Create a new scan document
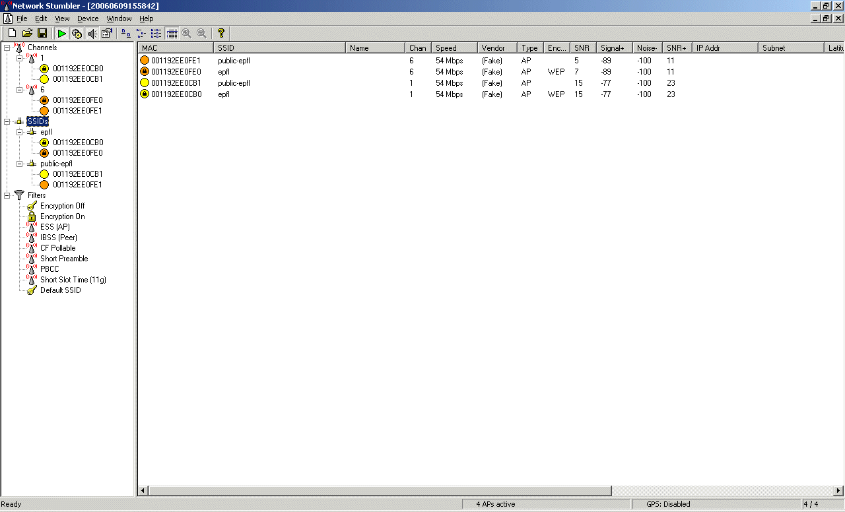 12,33
